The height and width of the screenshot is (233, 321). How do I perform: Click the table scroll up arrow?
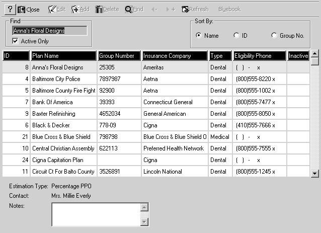click(x=314, y=54)
